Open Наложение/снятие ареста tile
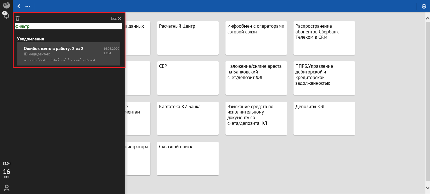Viewport: 430px width, 194px height. 256,78
